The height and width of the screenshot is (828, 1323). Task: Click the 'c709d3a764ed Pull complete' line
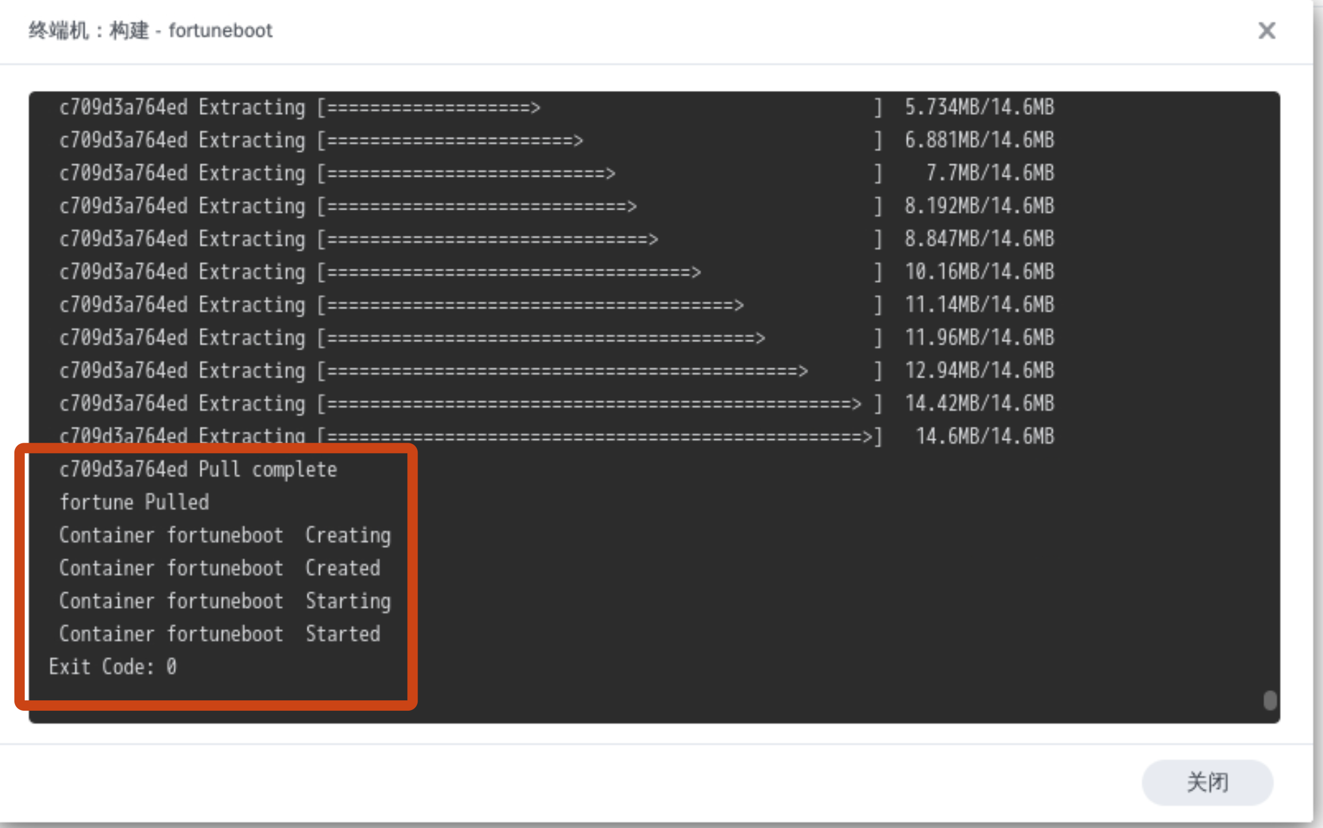pyautogui.click(x=198, y=470)
